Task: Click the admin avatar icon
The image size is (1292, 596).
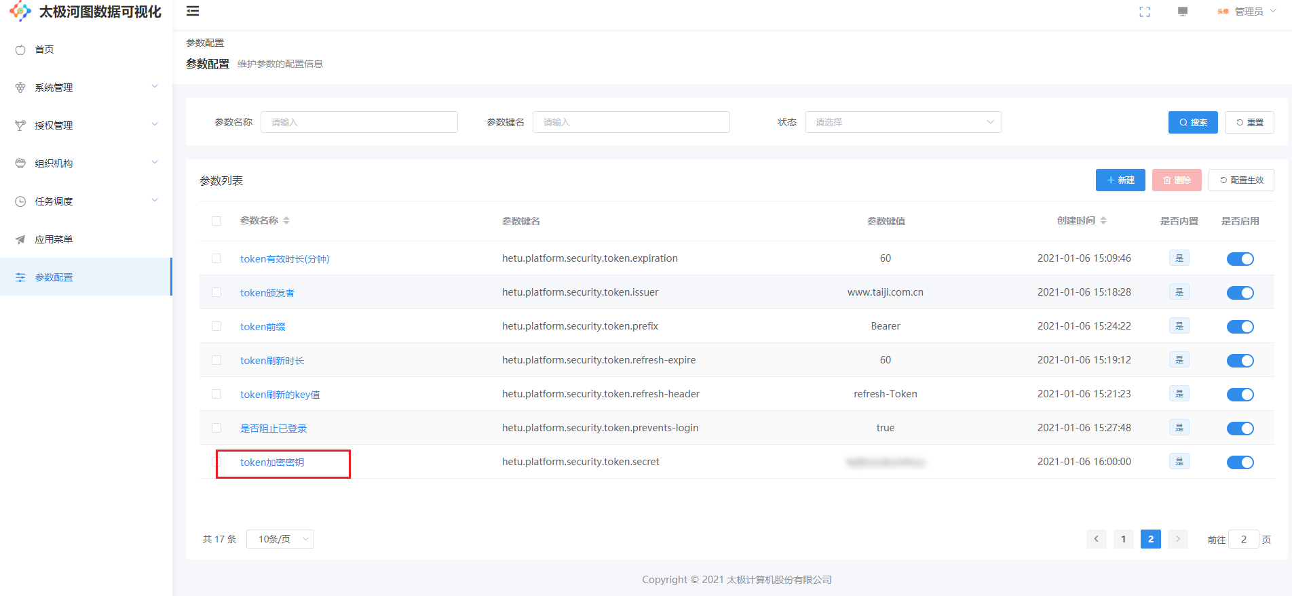Action: 1223,12
